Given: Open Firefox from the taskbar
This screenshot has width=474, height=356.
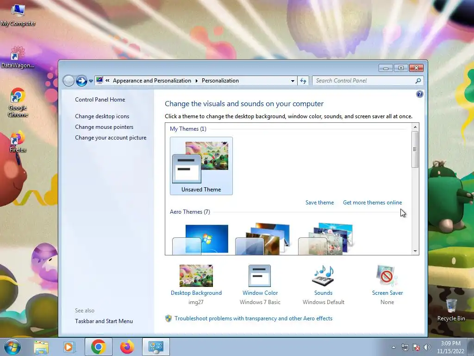Looking at the screenshot, I should 127,347.
